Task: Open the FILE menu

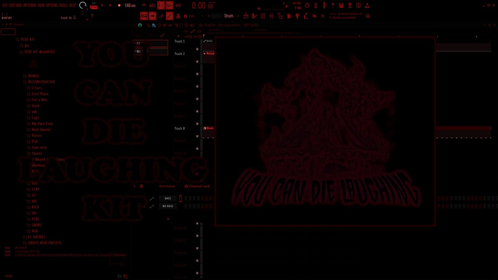Action: (5, 5)
